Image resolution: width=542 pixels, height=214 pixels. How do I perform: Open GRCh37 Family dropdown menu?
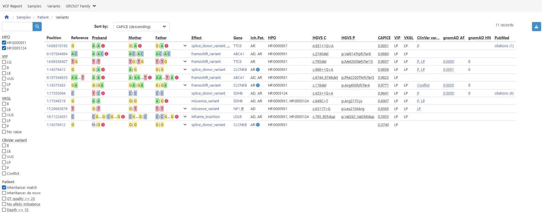click(81, 6)
